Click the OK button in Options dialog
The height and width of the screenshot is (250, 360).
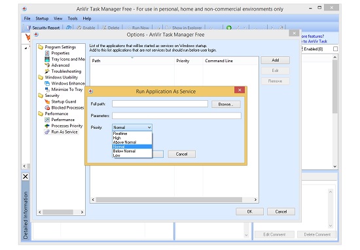coord(249,211)
